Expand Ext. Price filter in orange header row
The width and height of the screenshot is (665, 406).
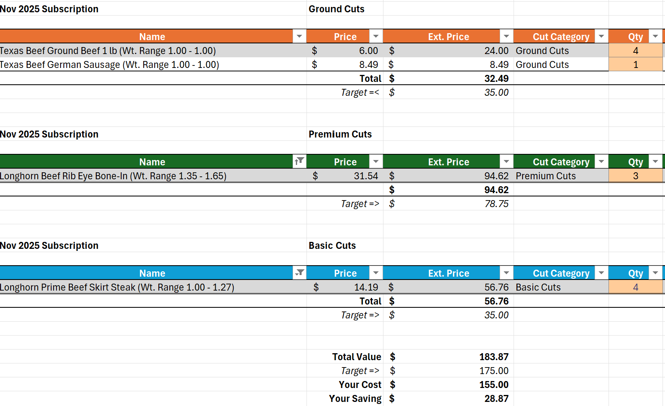coord(506,36)
